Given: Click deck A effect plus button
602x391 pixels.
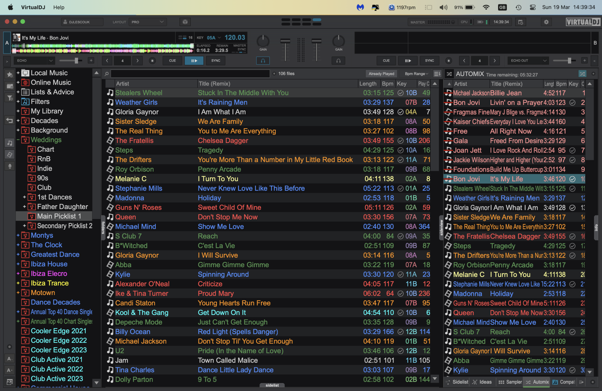Looking at the screenshot, I should tap(91, 60).
